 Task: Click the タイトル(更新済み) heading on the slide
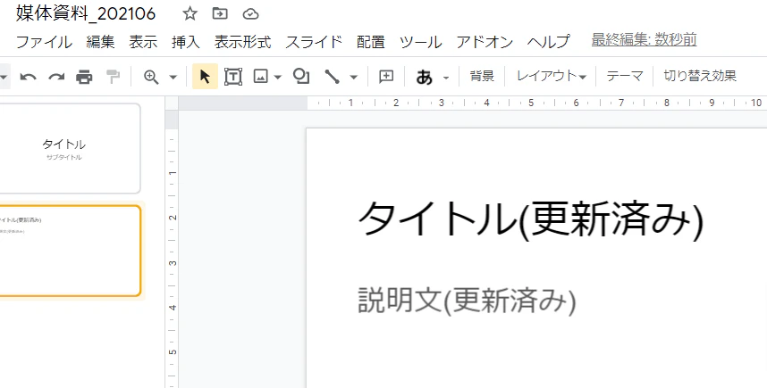(x=531, y=219)
